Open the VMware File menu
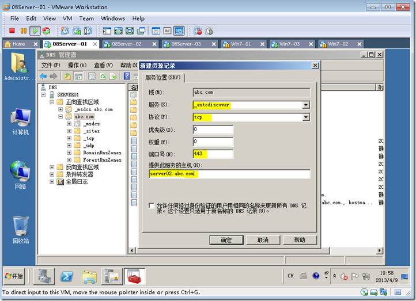The width and height of the screenshot is (416, 301). click(x=14, y=18)
